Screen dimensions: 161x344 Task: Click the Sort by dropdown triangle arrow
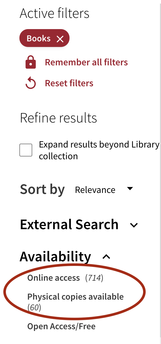tap(130, 189)
